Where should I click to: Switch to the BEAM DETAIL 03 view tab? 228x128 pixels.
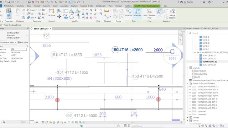pyautogui.click(x=41, y=29)
